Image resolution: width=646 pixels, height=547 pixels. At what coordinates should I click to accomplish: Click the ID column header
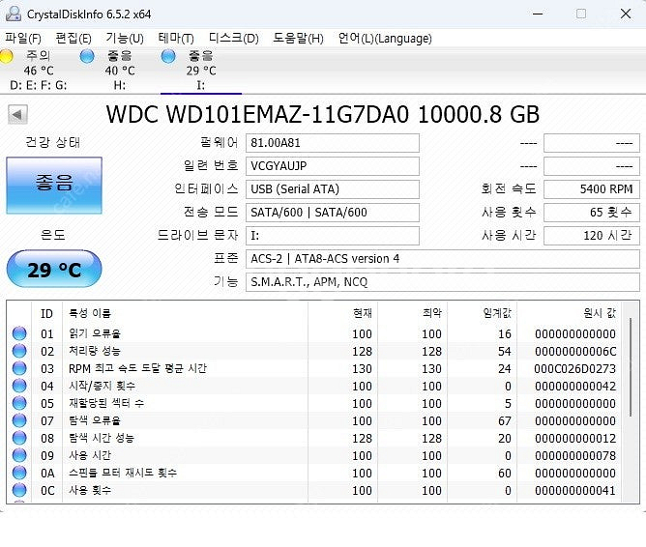[47, 314]
